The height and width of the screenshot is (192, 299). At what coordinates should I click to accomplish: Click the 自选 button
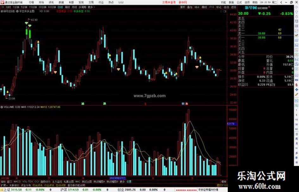pos(226,7)
